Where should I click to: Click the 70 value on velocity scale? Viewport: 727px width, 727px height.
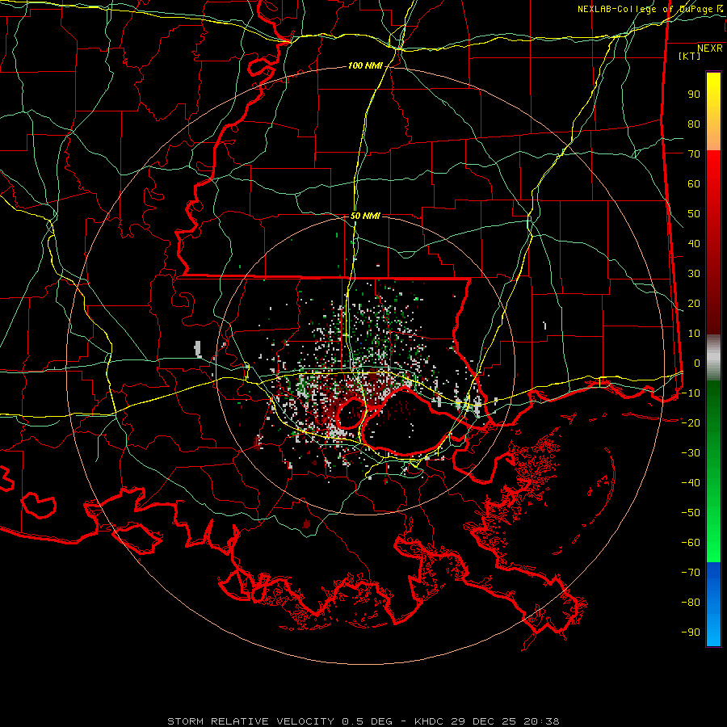point(694,154)
